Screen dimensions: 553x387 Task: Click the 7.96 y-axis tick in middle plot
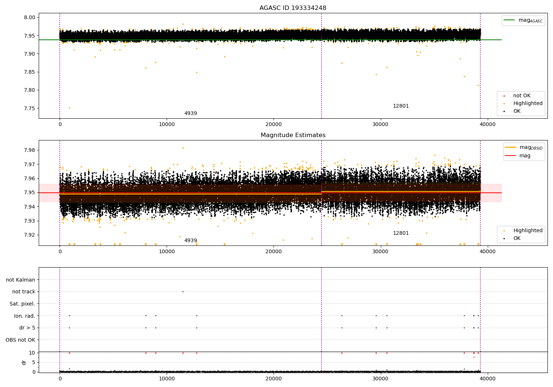(30, 178)
